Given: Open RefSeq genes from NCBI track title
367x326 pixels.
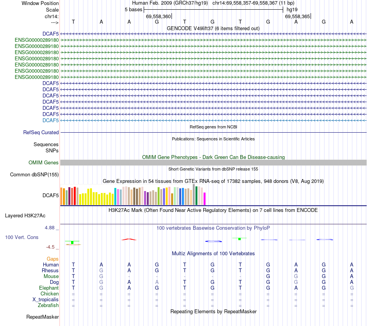Looking at the screenshot, I should [x=213, y=127].
